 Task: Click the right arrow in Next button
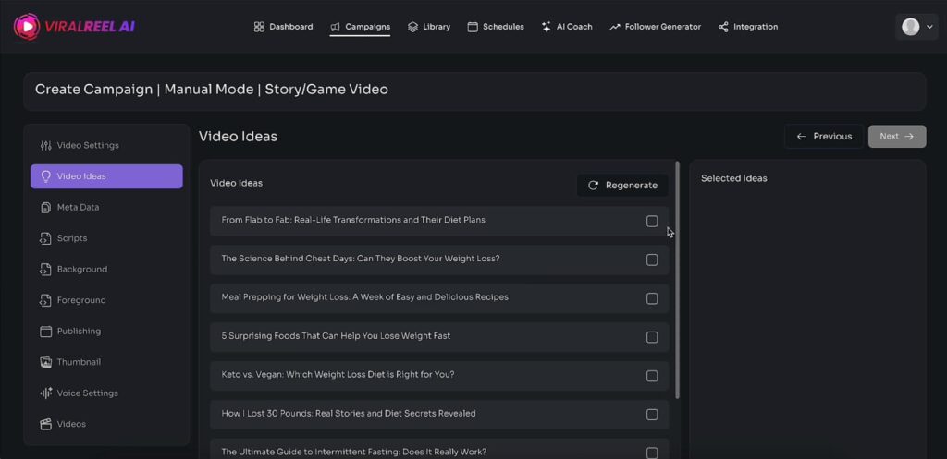pos(909,137)
